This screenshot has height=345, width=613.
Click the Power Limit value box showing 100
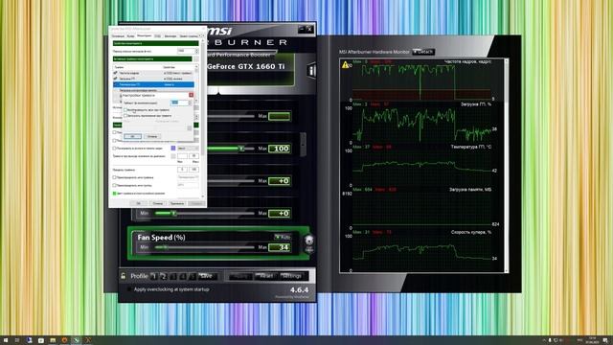tap(279, 149)
